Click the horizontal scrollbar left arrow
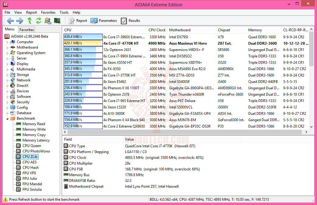The image size is (317, 205). [x=65, y=132]
